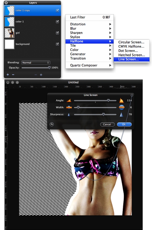Select Circular Screen filter
152x230 pixels.
point(132,42)
